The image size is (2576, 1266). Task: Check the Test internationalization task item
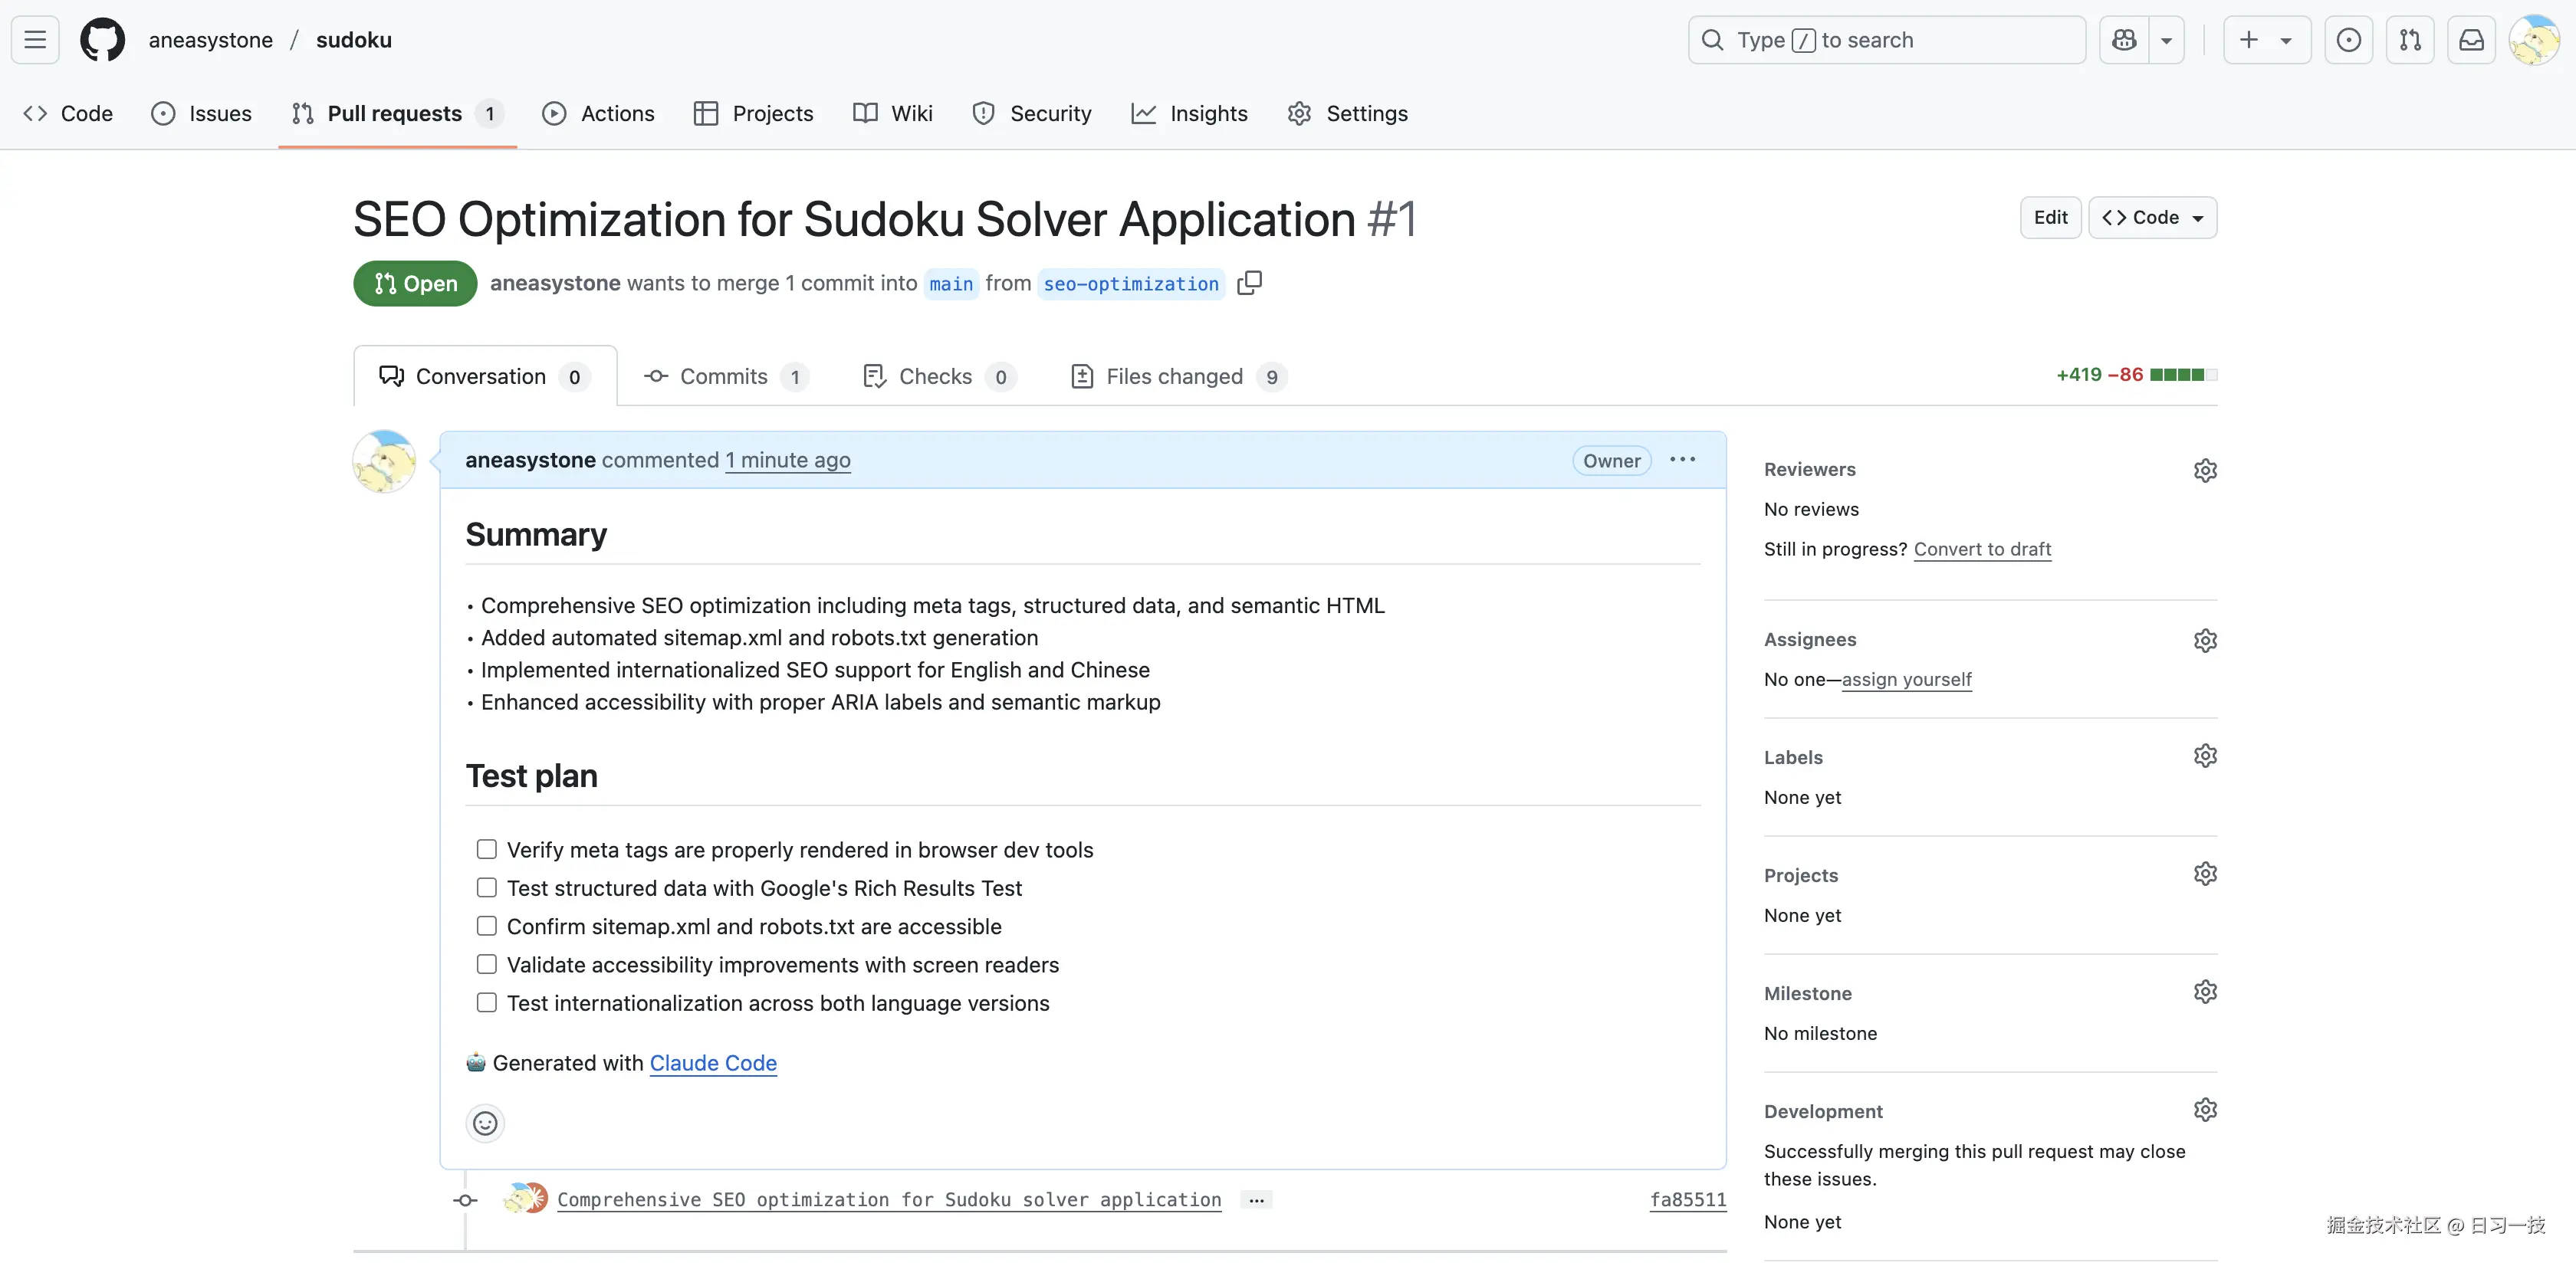click(487, 1002)
